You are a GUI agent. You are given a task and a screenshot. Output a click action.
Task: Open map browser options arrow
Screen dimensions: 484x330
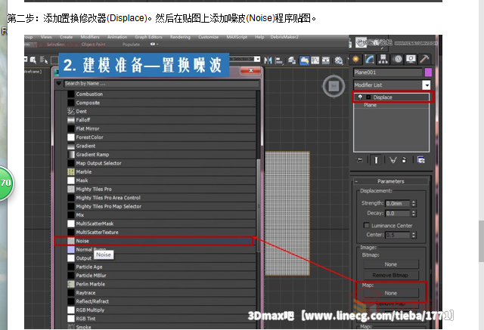pos(58,83)
